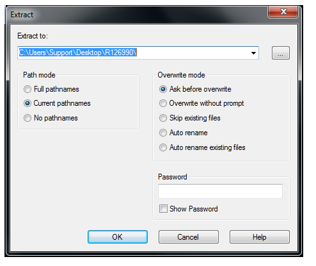Image resolution: width=316 pixels, height=266 pixels.
Task: Enable the Show Password checkbox
Action: (x=163, y=209)
